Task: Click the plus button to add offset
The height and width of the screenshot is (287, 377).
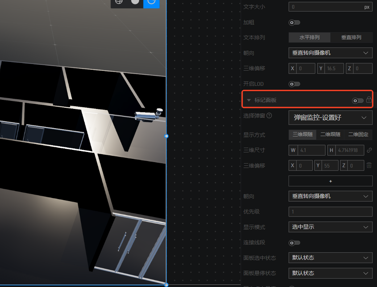Action: tap(330, 181)
